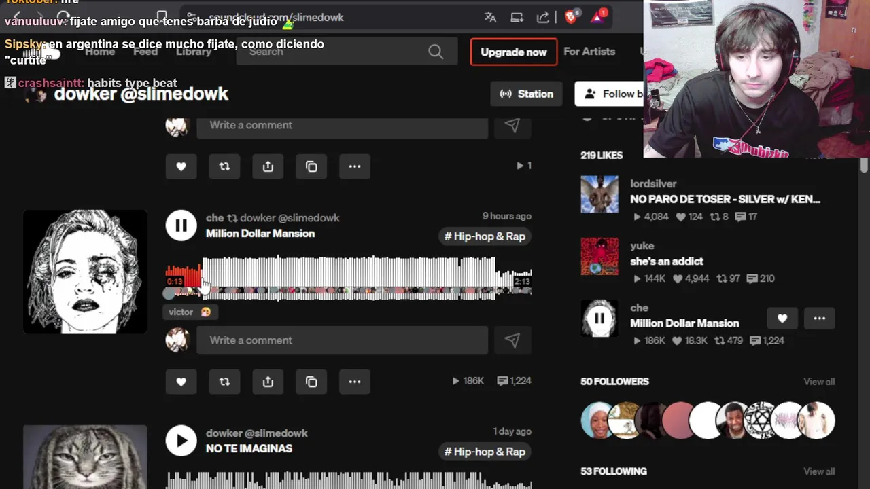Open yuke she's an addict track
The height and width of the screenshot is (489, 870).
coord(667,261)
